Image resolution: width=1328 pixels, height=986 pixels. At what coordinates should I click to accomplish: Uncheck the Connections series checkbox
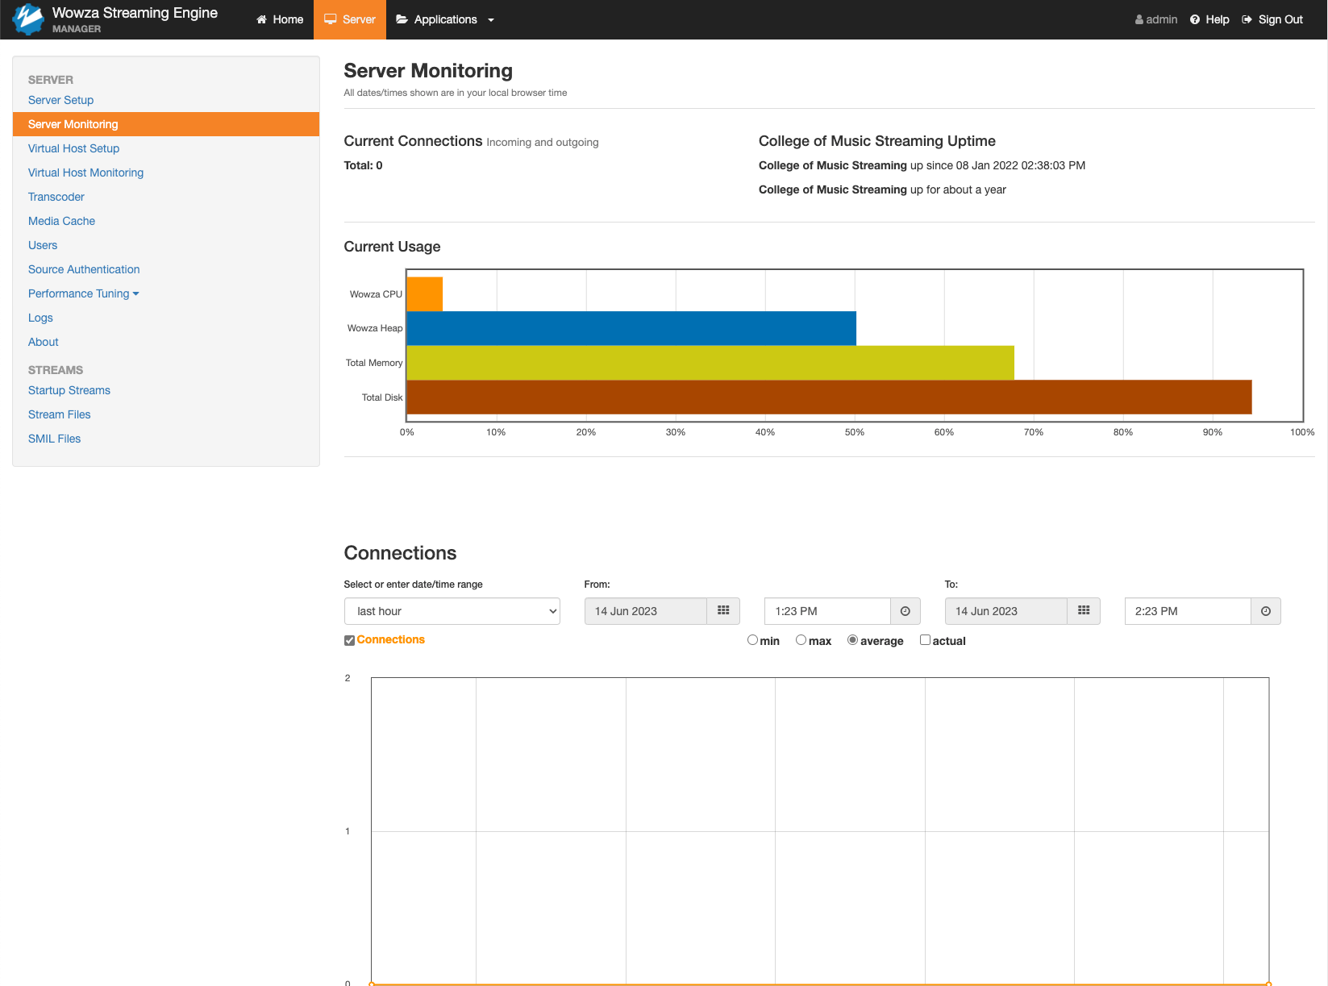coord(349,640)
